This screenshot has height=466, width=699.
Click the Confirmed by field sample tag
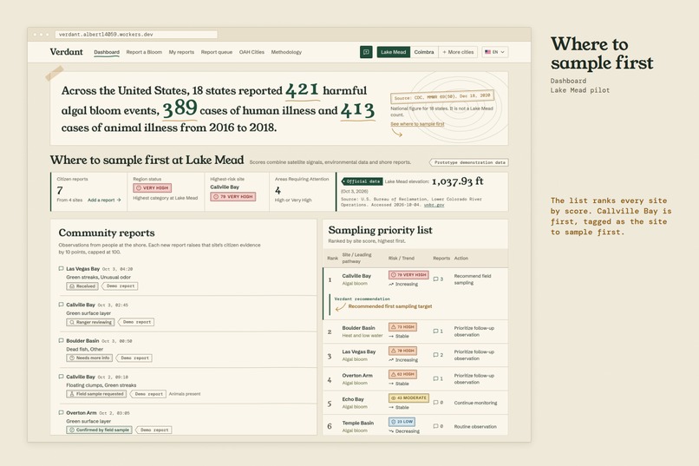click(99, 430)
